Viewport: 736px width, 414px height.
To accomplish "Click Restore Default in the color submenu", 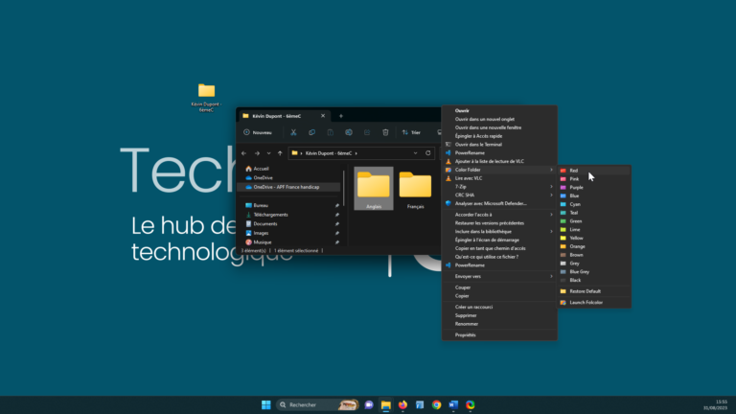I will (586, 290).
